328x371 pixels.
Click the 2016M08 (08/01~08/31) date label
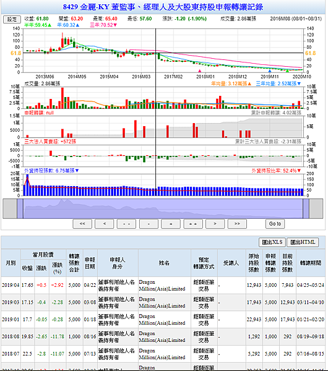[x=296, y=19]
